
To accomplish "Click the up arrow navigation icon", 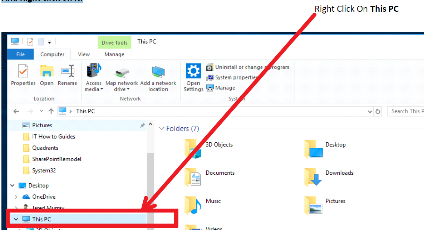I will point(51,111).
